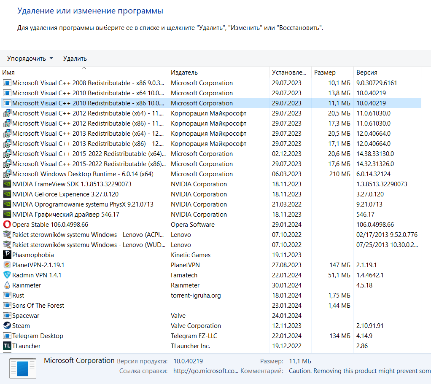Screen dimensions: 431x384
Task: Click install date 02.12.2023 cell
Action: click(287, 154)
